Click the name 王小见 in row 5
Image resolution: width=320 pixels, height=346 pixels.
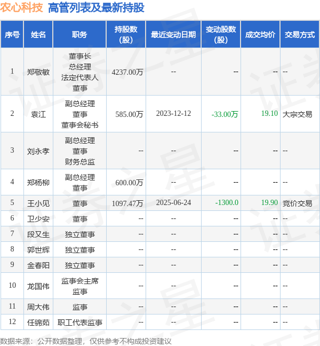coord(38,203)
